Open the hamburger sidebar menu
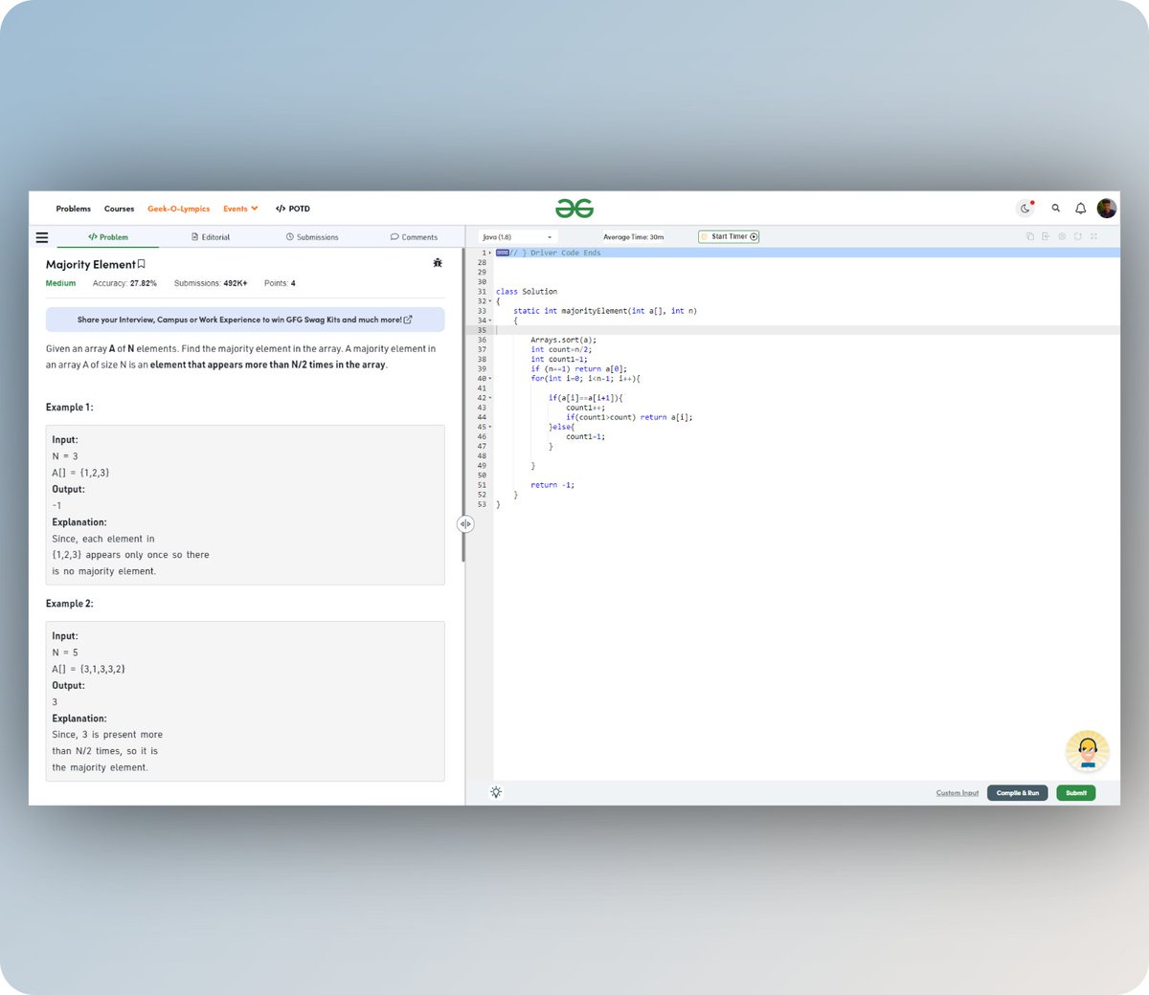This screenshot has width=1149, height=995. point(42,237)
